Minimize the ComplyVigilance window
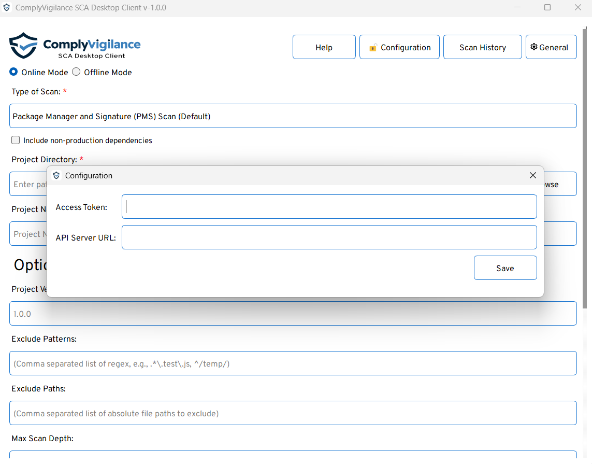 [x=517, y=8]
